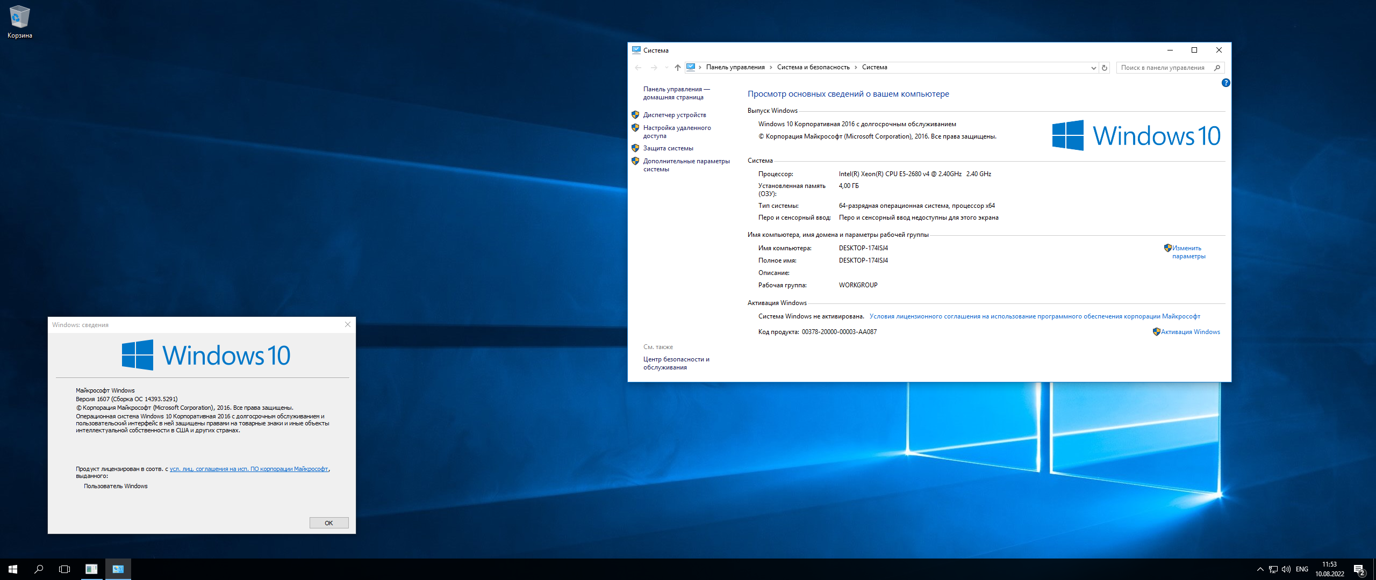Open Панель управления — домашняя страница link
The width and height of the screenshot is (1376, 580).
point(676,93)
